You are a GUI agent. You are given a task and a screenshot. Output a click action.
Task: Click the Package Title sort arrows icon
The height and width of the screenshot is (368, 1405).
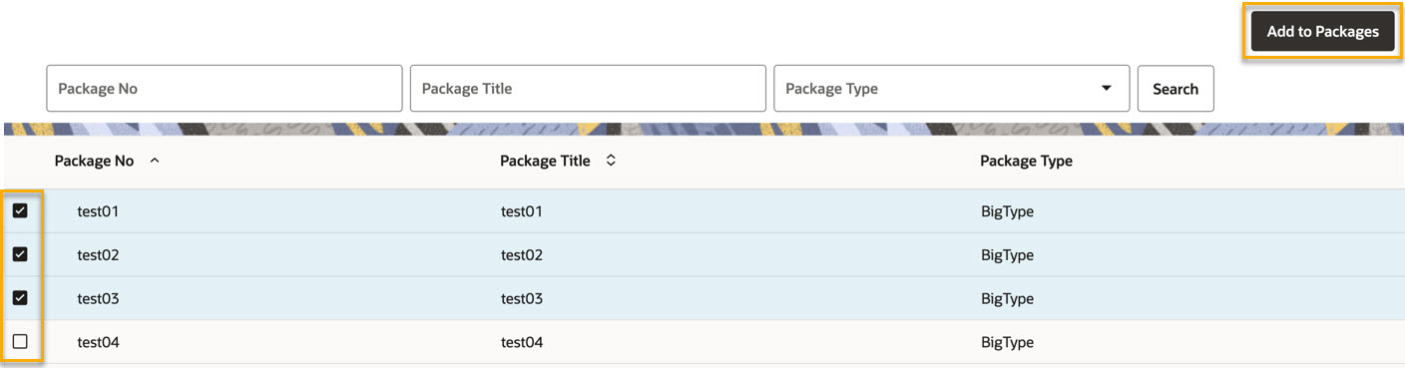(611, 161)
